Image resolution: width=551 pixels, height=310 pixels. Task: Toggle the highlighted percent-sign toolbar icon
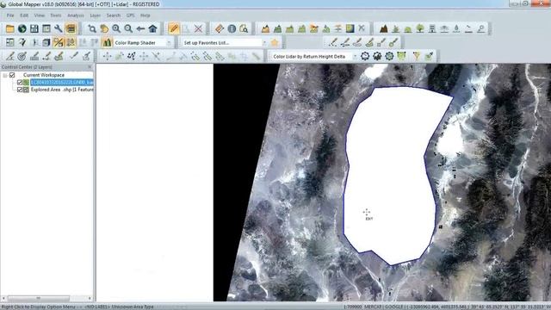(x=59, y=42)
